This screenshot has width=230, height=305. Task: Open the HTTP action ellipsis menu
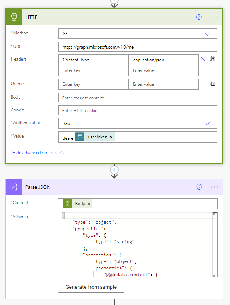(214, 17)
